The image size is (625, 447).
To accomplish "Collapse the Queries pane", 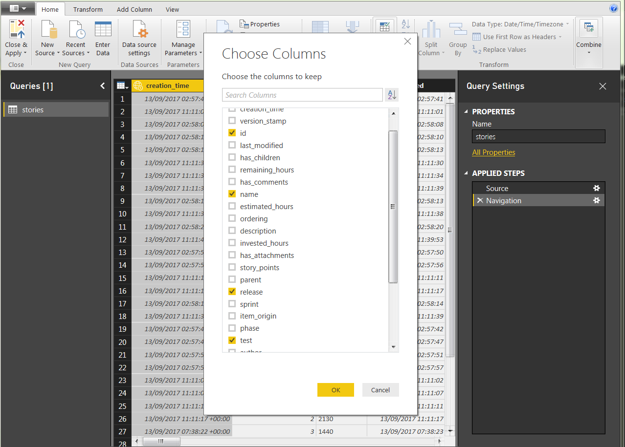I will (x=102, y=86).
